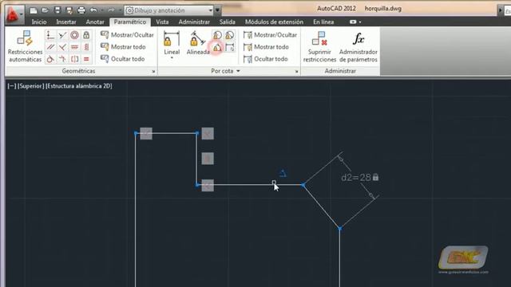Open Por cota panel settings launcher arrow
Image resolution: width=511 pixels, height=287 pixels.
click(x=296, y=72)
